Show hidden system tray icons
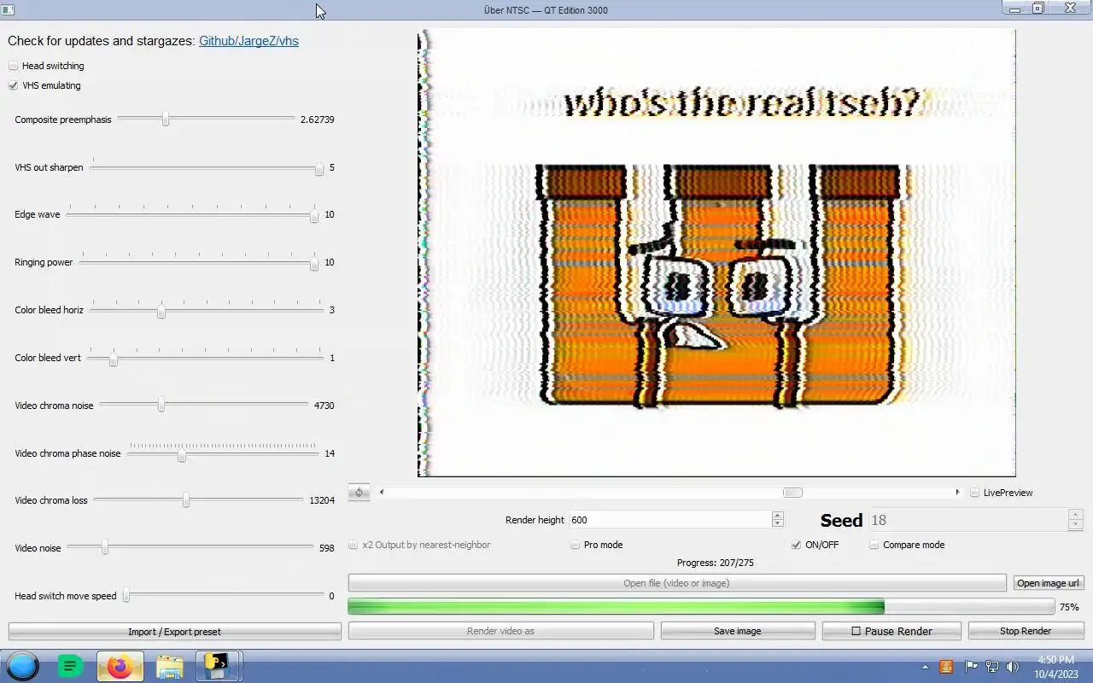1093x683 pixels. click(x=925, y=667)
